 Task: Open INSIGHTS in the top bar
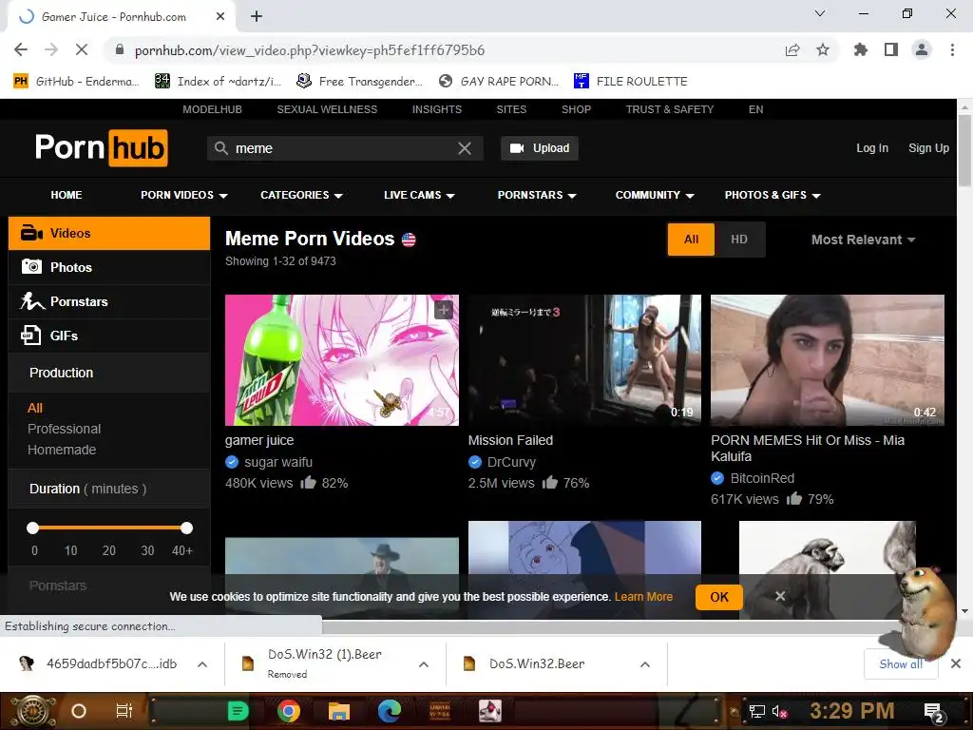(x=437, y=109)
